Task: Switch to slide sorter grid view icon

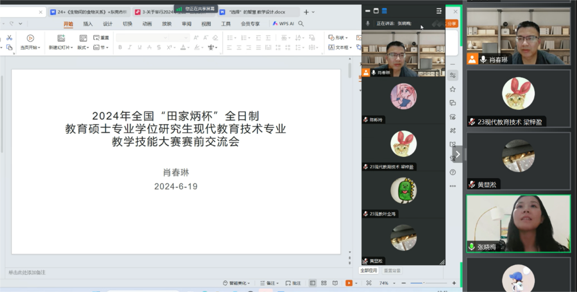Action: coord(324,283)
